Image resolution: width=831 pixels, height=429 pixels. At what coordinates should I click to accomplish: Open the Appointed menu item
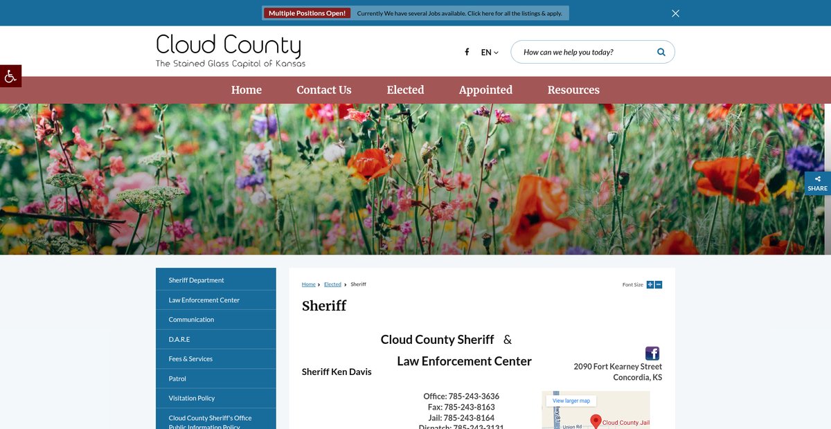(485, 90)
